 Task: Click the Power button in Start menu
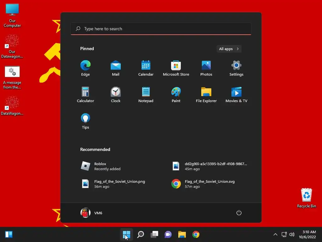[x=239, y=213]
